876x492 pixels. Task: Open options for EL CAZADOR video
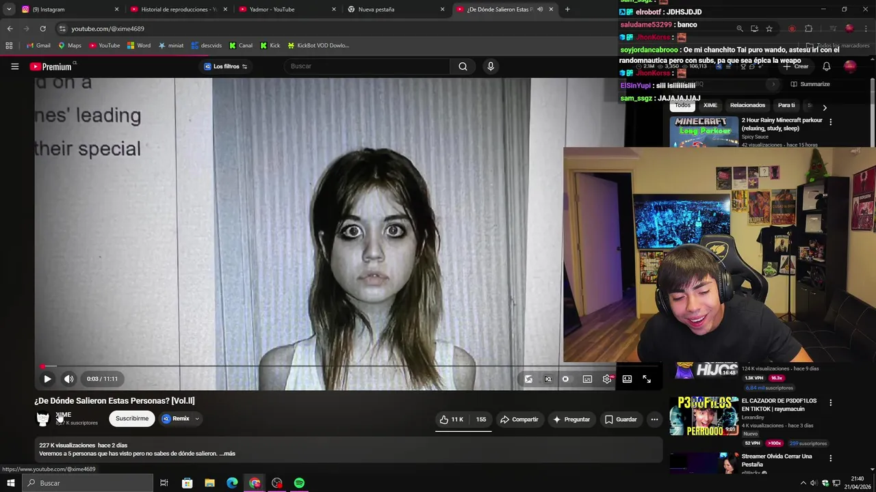pyautogui.click(x=831, y=403)
